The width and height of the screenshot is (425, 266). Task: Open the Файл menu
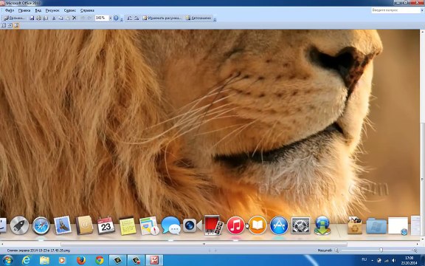coord(9,10)
